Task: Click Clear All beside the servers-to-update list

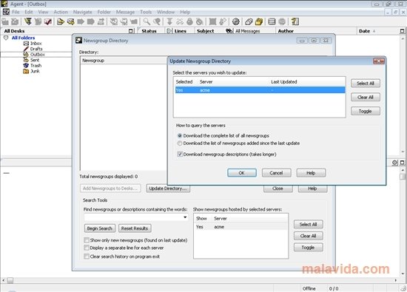Action: click(x=366, y=98)
